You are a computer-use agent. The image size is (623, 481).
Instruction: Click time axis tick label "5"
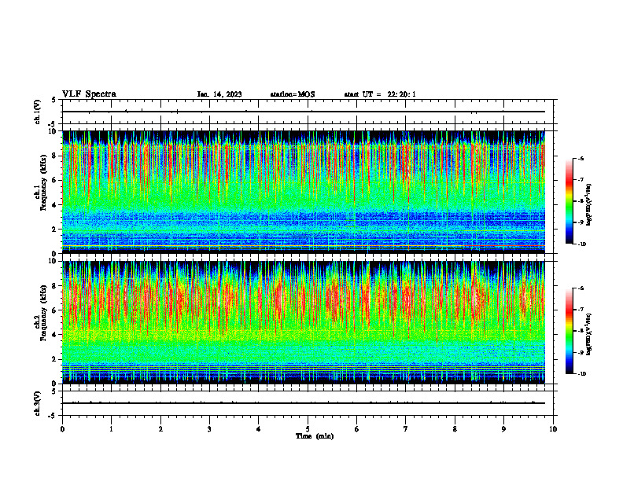click(308, 429)
